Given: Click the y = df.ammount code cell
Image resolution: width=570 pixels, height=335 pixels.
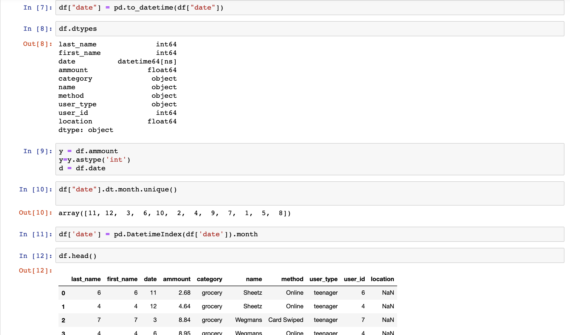Looking at the screenshot, I should pyautogui.click(x=309, y=159).
